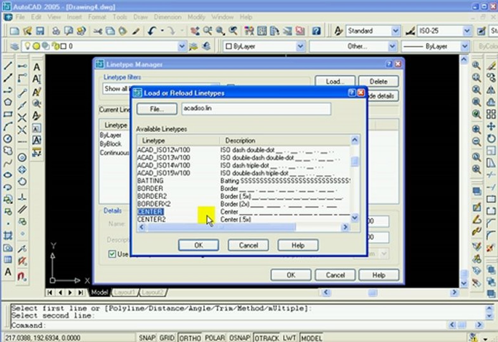Toggle GRID display in status bar
498x342 pixels.
click(x=167, y=338)
